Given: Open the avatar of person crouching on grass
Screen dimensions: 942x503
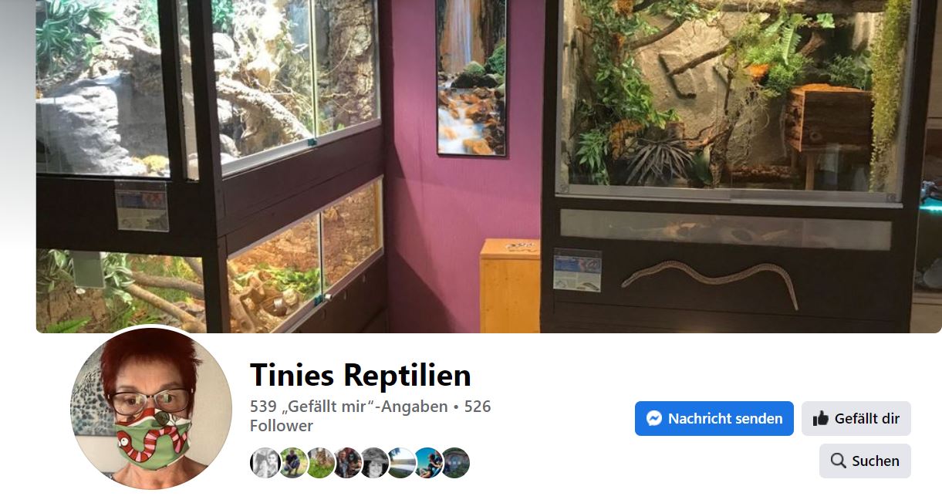Looking at the screenshot, I should (x=293, y=463).
